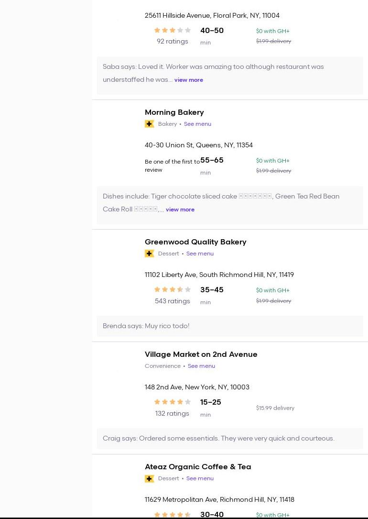Open Village Market's See menu link
Image resolution: width=368 pixels, height=519 pixels.
pyautogui.click(x=201, y=366)
